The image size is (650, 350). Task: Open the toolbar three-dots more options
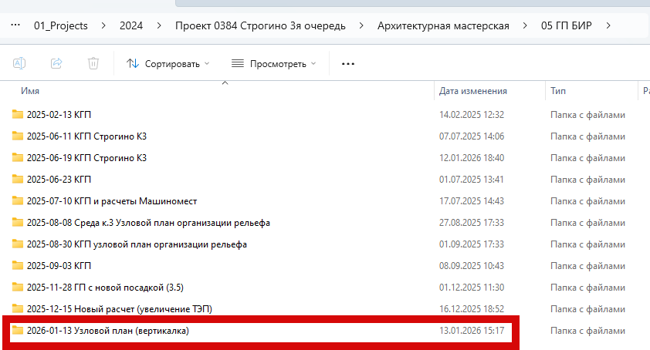[x=348, y=64]
